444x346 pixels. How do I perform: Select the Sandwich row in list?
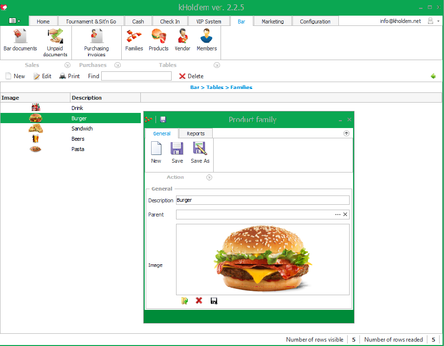coord(82,129)
